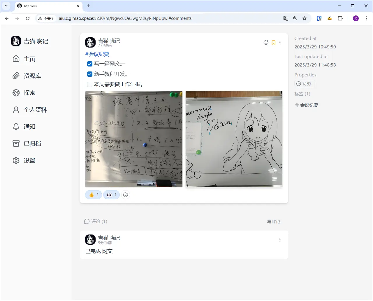Click the globe icon beside 探索
373x301 pixels.
(16, 93)
